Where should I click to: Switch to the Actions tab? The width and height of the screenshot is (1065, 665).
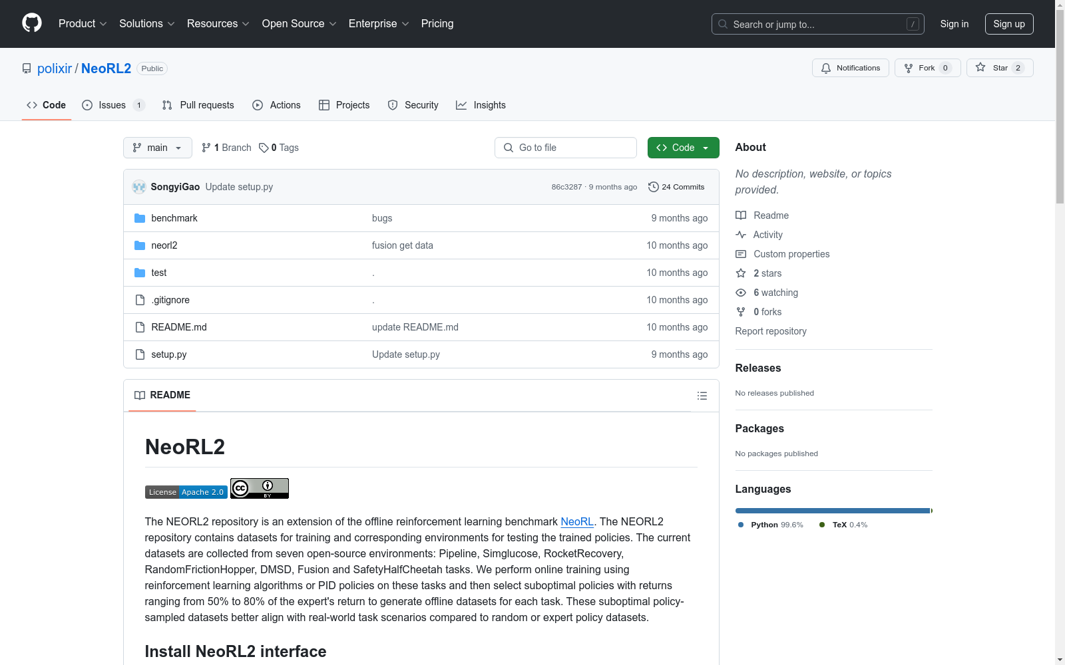pos(277,105)
